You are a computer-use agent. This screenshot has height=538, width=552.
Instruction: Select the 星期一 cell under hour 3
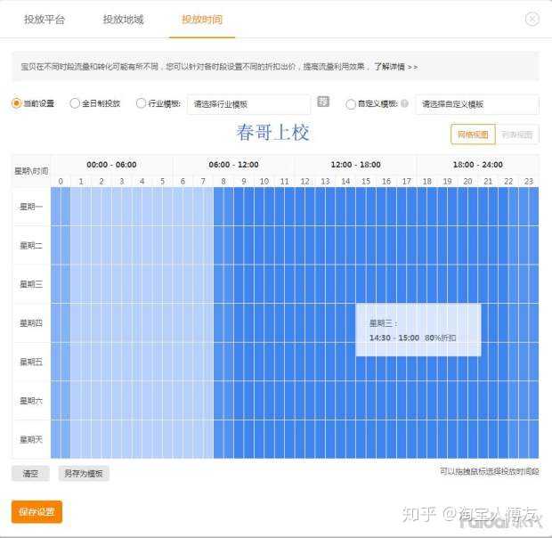coord(122,207)
